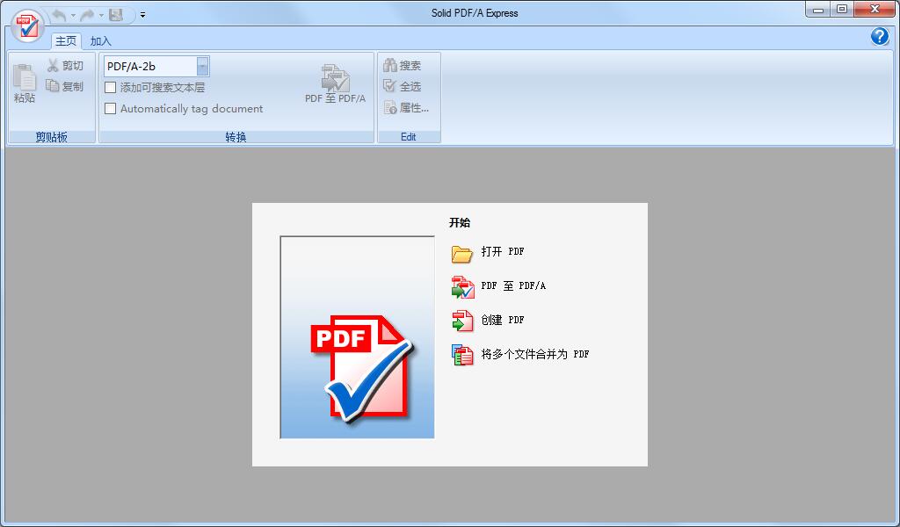Viewport: 900px width, 527px height.
Task: Enable Automatically tag document checkbox
Action: [110, 108]
